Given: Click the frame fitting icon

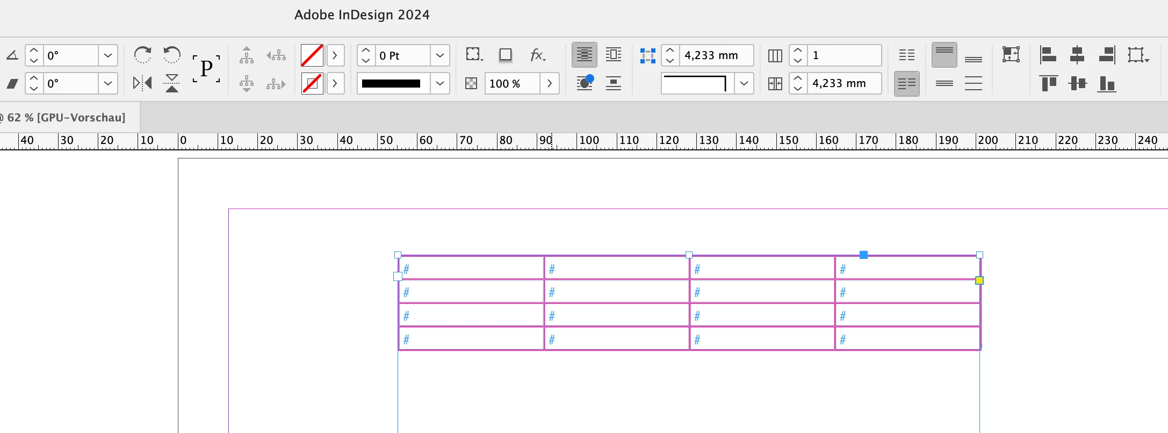Looking at the screenshot, I should click(1011, 55).
